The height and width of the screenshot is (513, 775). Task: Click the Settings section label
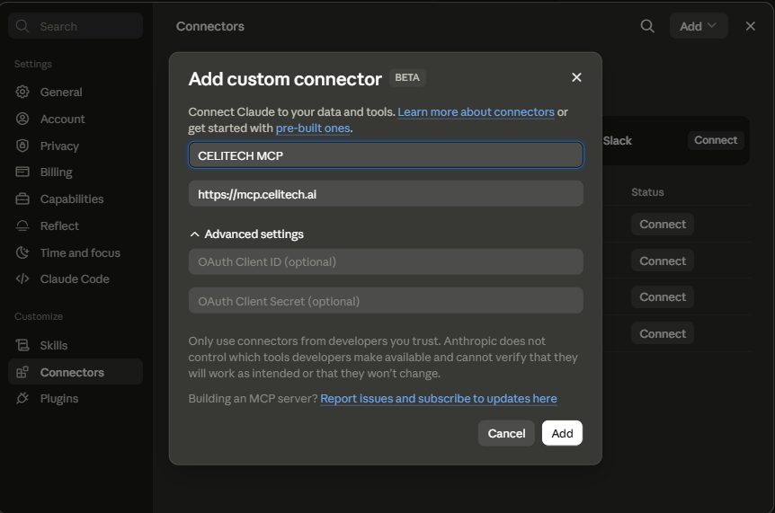coord(32,64)
